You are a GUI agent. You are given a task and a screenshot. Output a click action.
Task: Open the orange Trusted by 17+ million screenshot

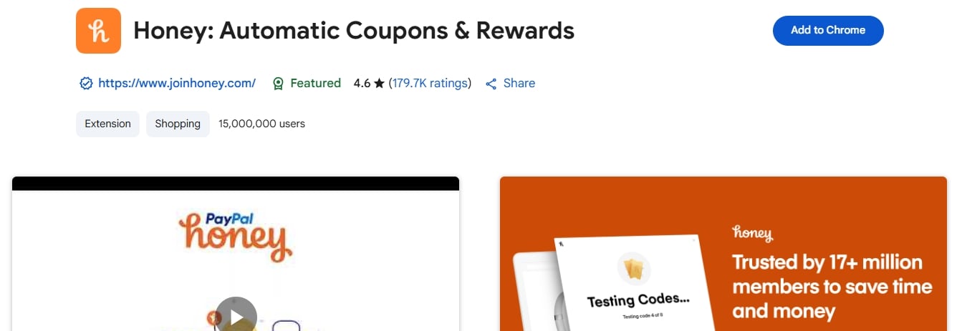(x=723, y=254)
